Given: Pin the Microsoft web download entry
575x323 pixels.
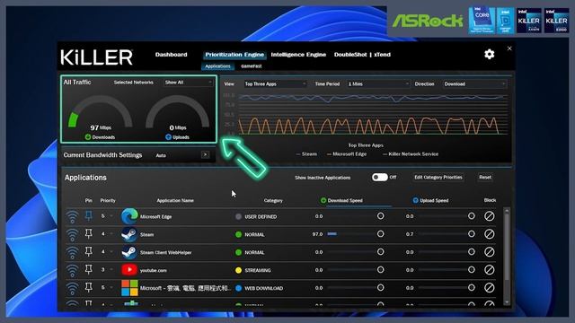Looking at the screenshot, I should tap(88, 287).
